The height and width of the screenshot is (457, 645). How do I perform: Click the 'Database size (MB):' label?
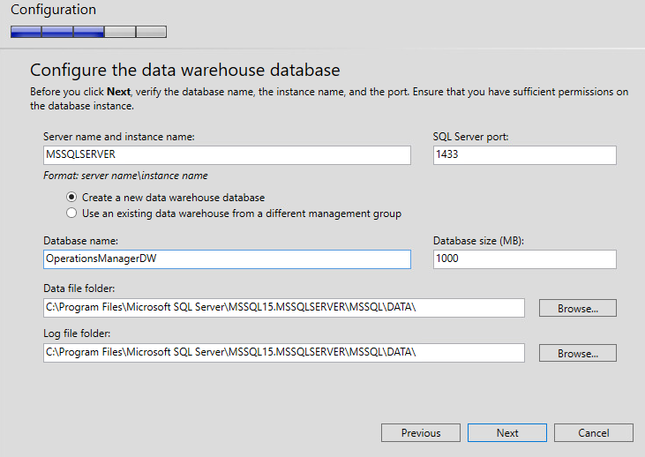[478, 241]
